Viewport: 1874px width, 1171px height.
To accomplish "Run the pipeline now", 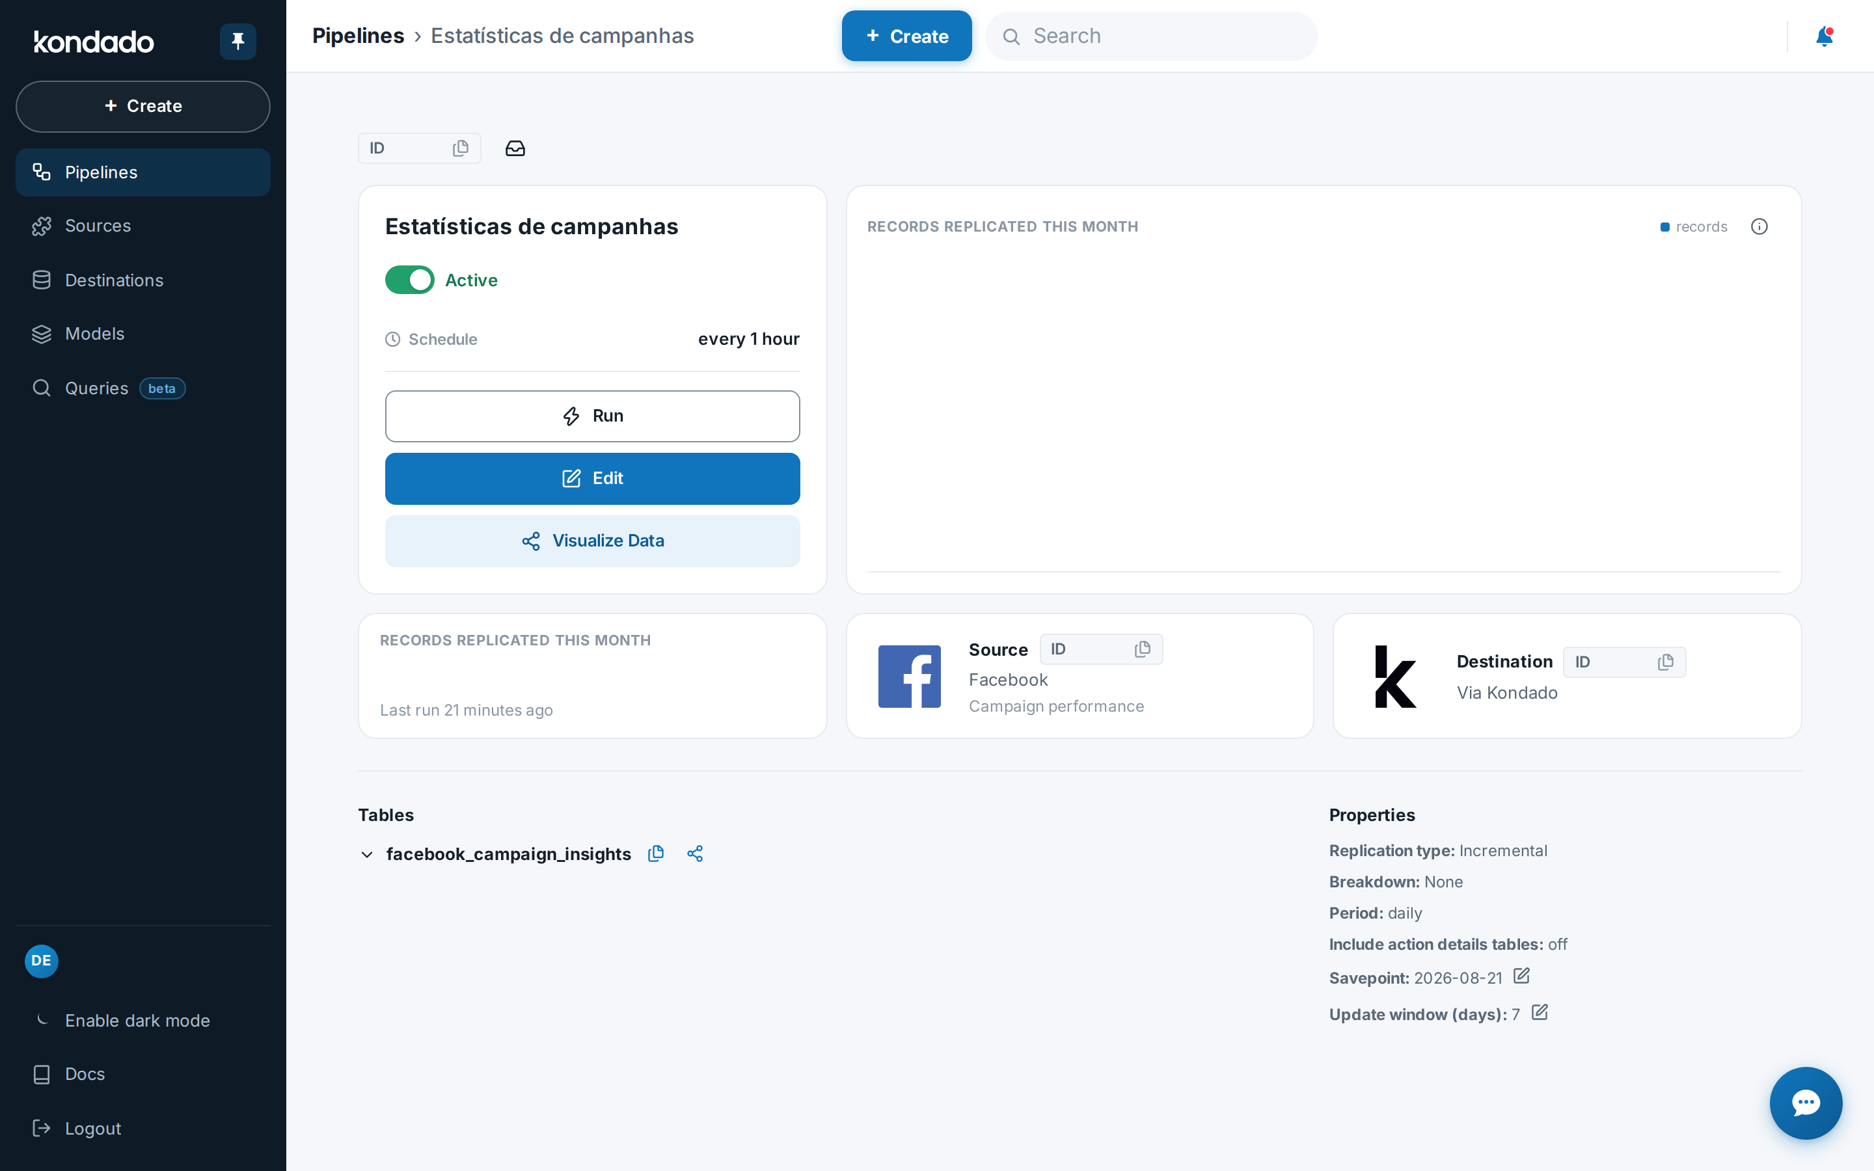I will point(592,416).
